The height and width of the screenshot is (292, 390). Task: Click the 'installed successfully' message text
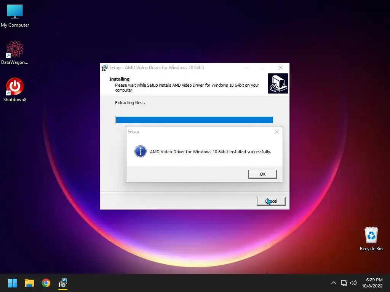pyautogui.click(x=210, y=152)
